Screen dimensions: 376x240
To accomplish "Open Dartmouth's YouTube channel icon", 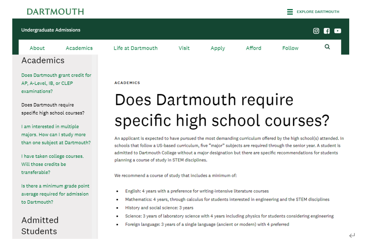I will 337,31.
